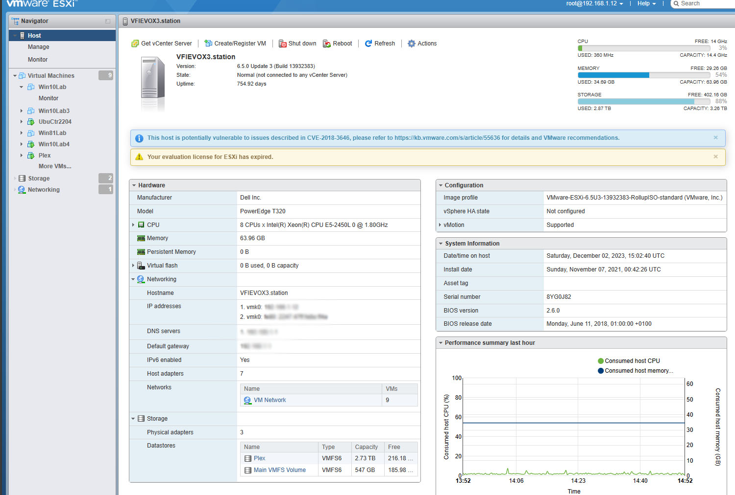The height and width of the screenshot is (495, 735).
Task: Open the Actions gear menu
Action: tap(412, 44)
